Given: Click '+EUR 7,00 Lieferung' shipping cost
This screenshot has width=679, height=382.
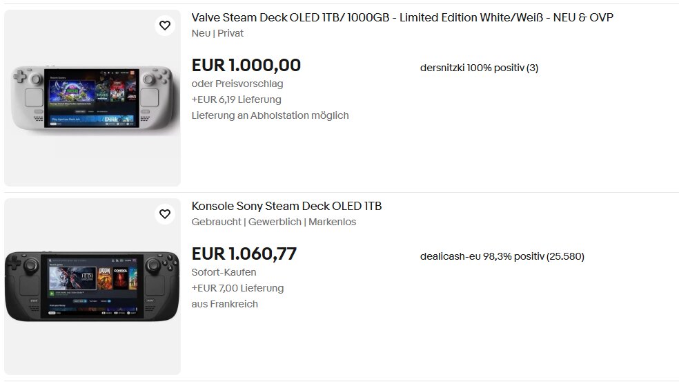Looking at the screenshot, I should point(237,288).
